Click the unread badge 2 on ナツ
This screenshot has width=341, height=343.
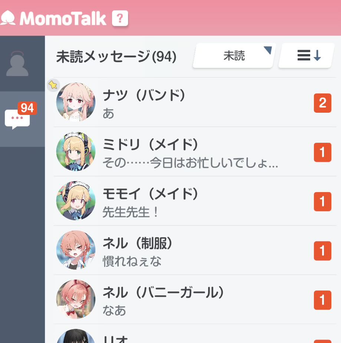point(322,103)
